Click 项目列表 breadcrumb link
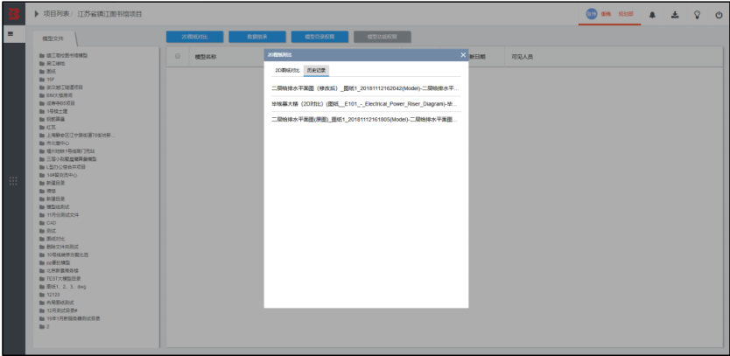Screen dimensions: 730x356 click(x=56, y=14)
